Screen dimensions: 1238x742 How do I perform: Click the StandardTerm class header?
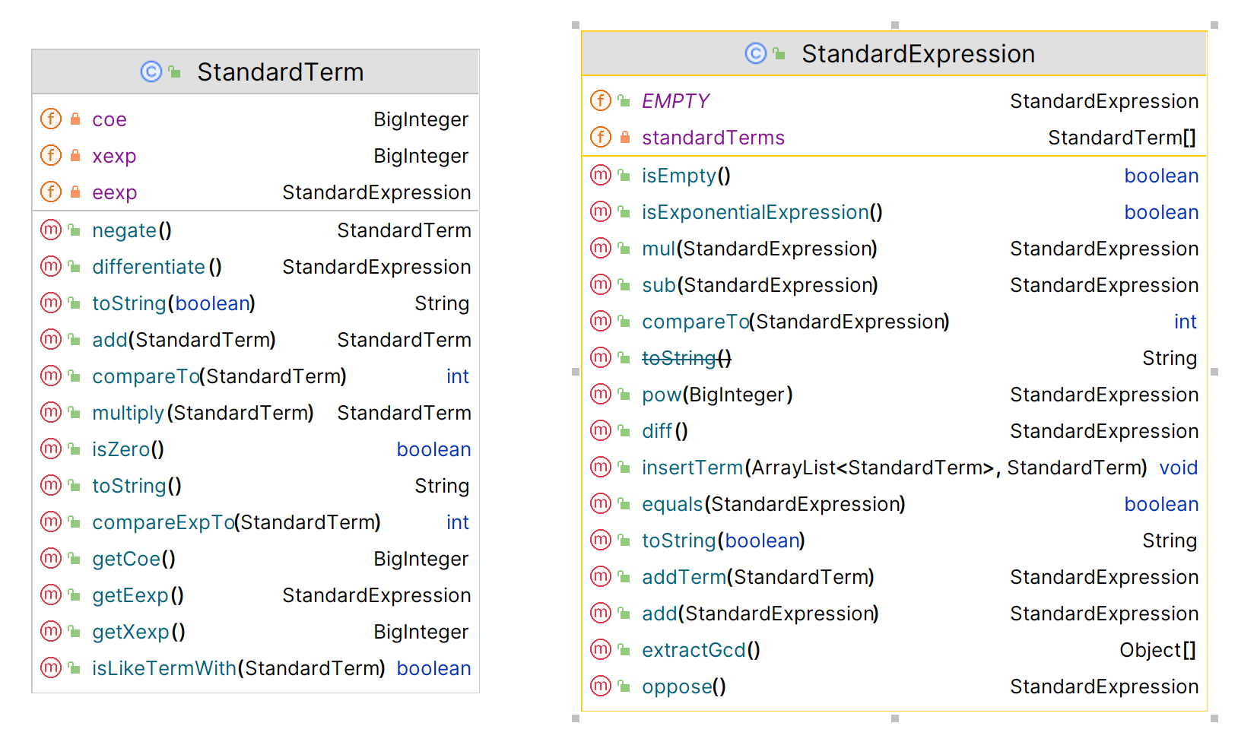point(280,72)
